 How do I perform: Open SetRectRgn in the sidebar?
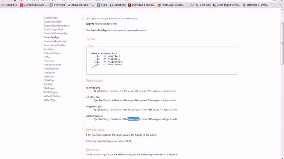click(50, 100)
